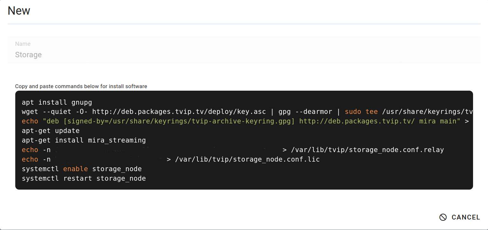488x230 pixels.
Task: Click the 'systemctl restart storage_node' line
Action: 84,178
